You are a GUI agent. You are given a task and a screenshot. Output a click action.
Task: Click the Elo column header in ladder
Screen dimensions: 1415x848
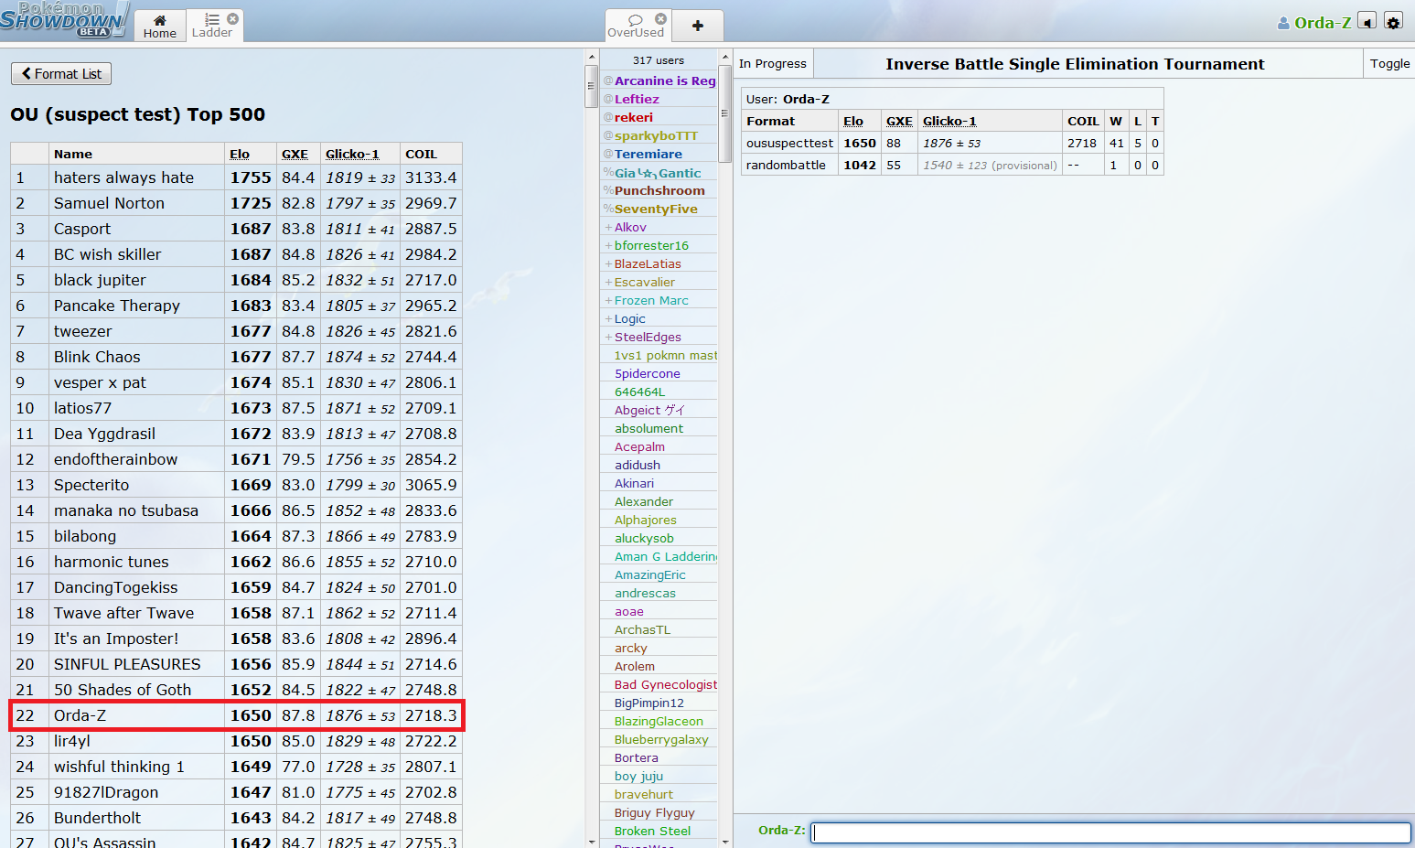(x=240, y=154)
